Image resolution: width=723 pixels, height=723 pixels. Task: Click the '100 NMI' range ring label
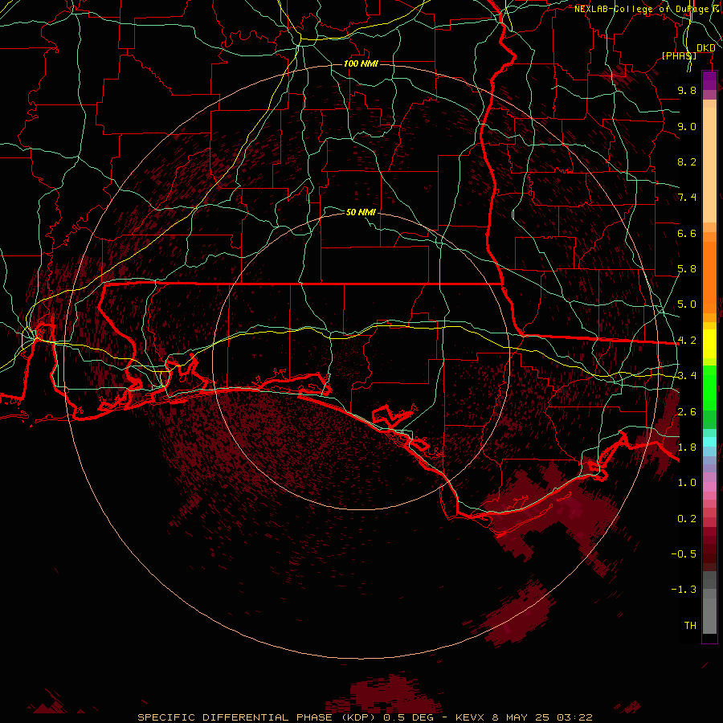pyautogui.click(x=361, y=63)
